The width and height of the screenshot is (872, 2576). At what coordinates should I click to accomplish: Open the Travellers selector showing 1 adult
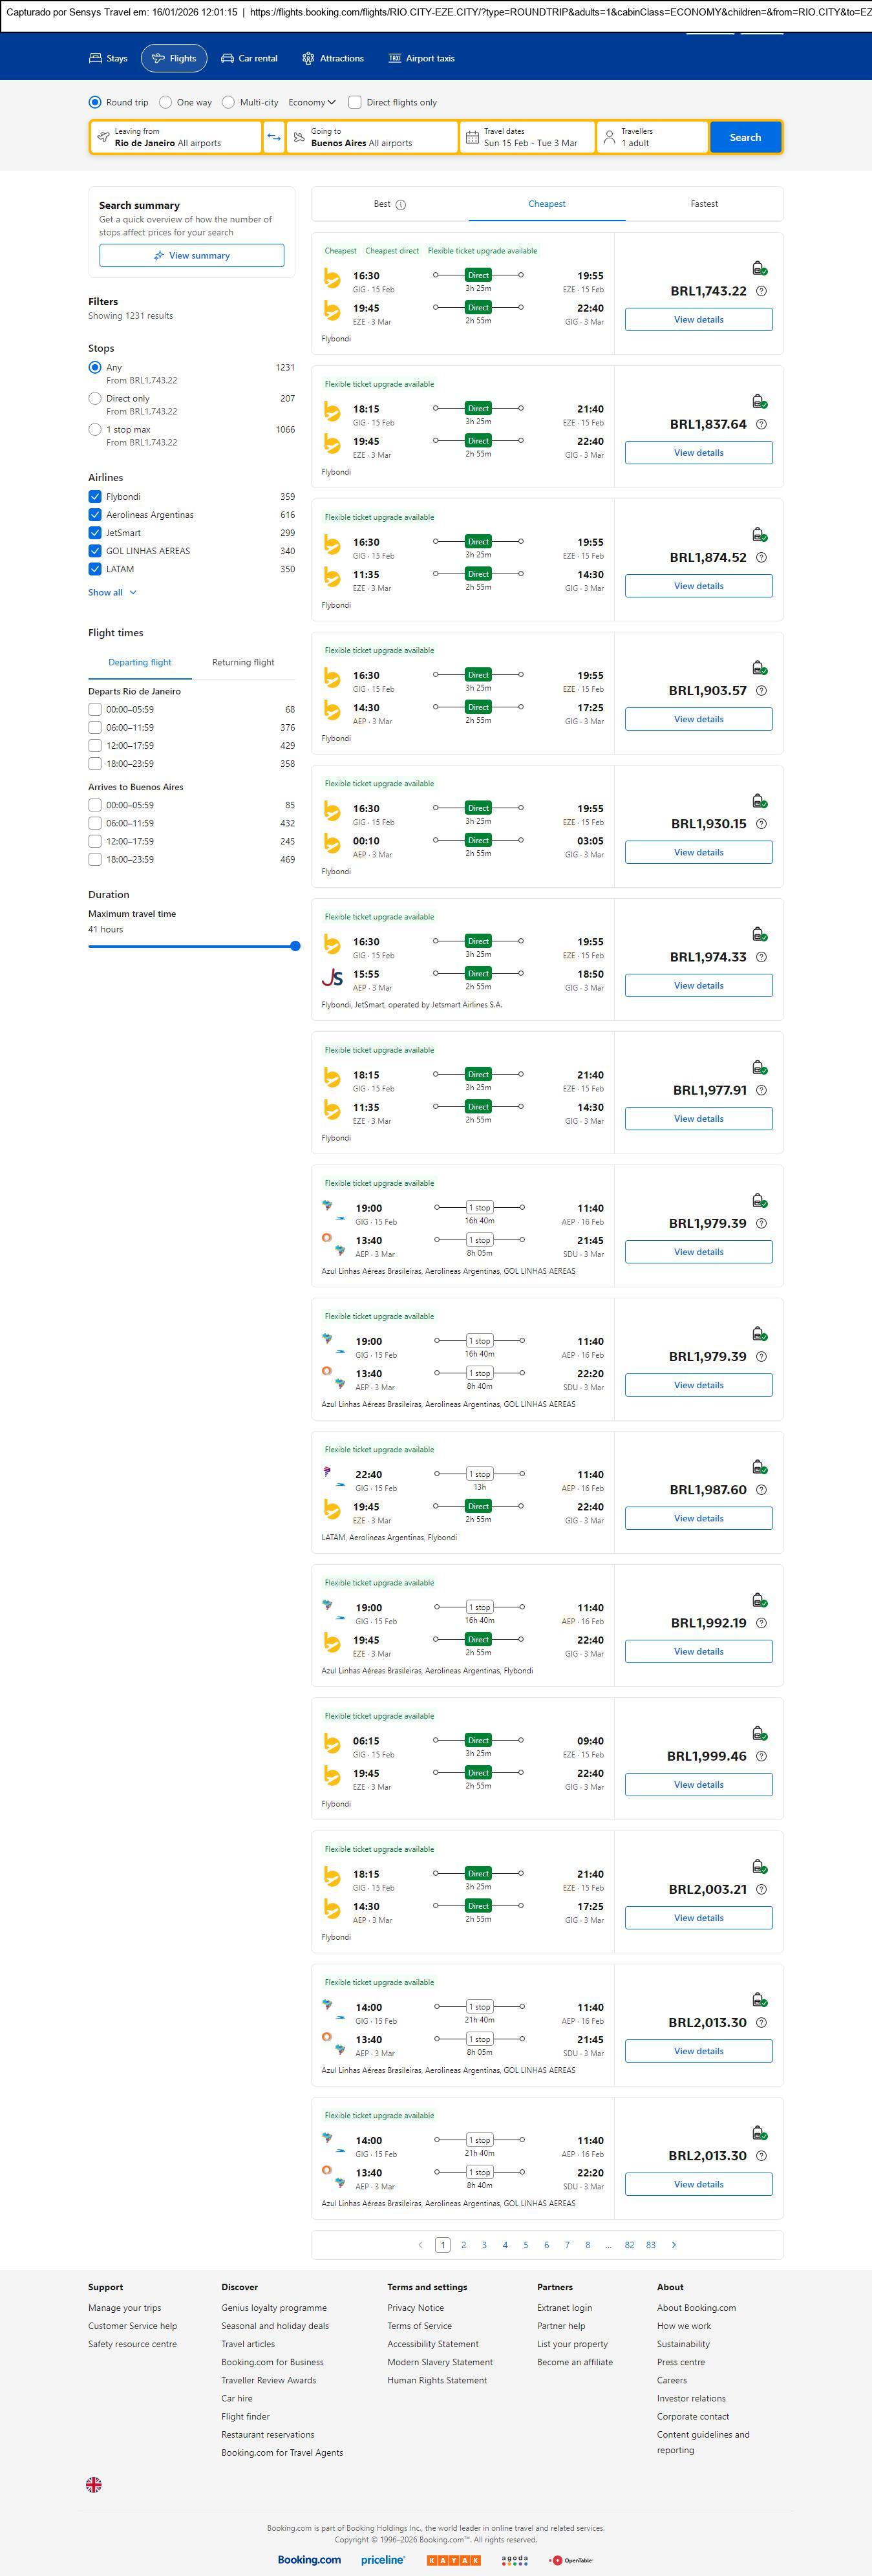(x=652, y=137)
